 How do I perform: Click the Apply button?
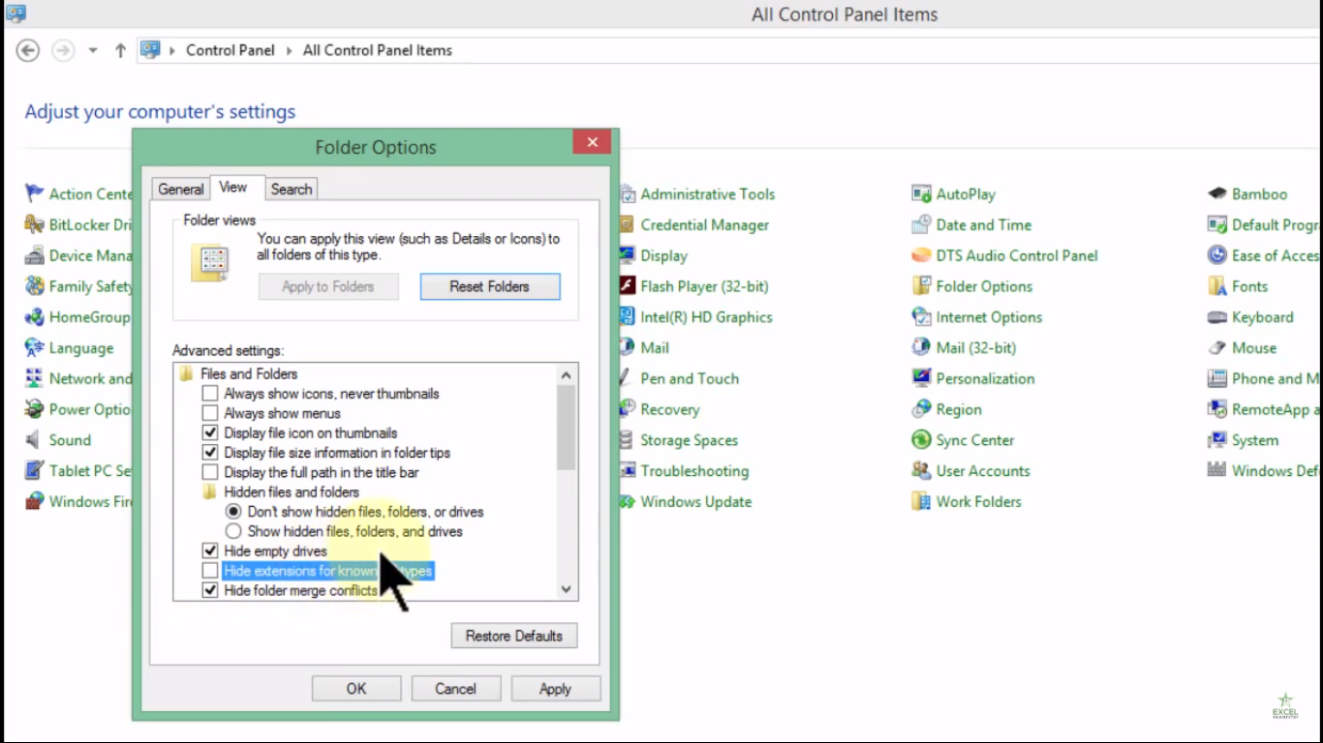[x=556, y=689]
